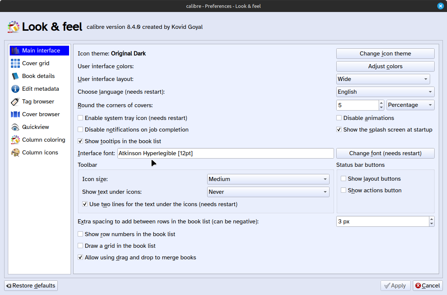Click the Apply checkmark icon
Viewport: 447px width, 295px height.
point(387,286)
